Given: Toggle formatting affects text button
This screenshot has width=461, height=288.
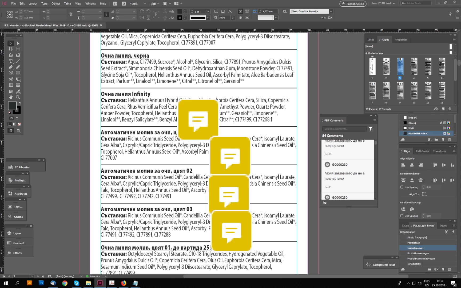Looking at the screenshot, I should point(17,118).
